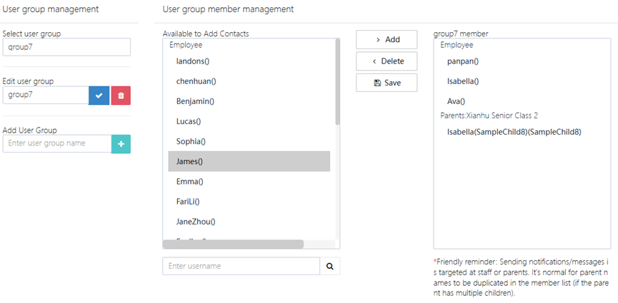Screen dimensions: 618x303
Task: Click the Enter user group name field
Action: [x=57, y=143]
